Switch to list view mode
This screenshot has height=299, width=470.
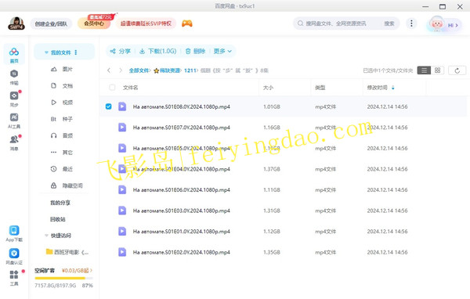pyautogui.click(x=424, y=70)
